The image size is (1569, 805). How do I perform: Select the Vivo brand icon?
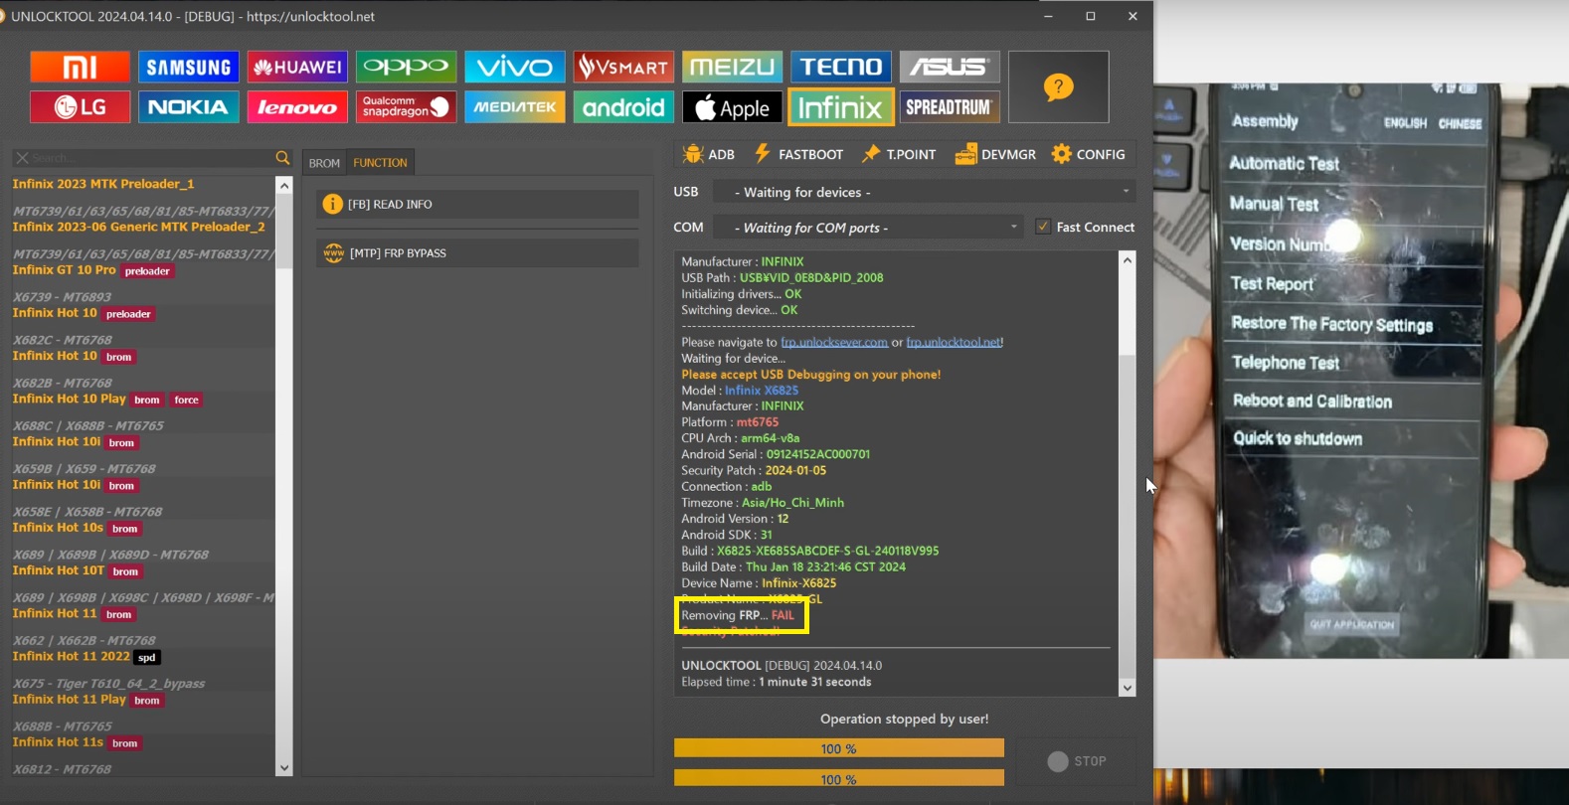(x=515, y=67)
